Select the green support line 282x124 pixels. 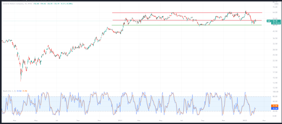[186, 25]
